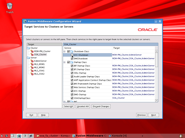Uncheck the ODL-Startup checkbox
The image size is (185, 138).
(x=72, y=73)
